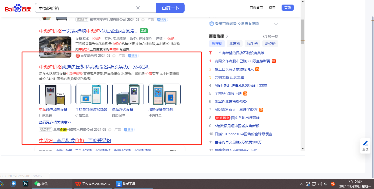Click the furnace thumbnail of the 中频炉价格一览表 result
The width and height of the screenshot is (374, 189).
coord(55,47)
